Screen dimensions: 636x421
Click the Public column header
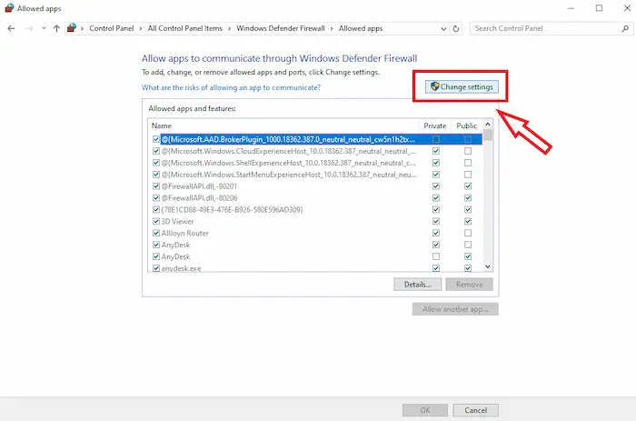point(466,125)
